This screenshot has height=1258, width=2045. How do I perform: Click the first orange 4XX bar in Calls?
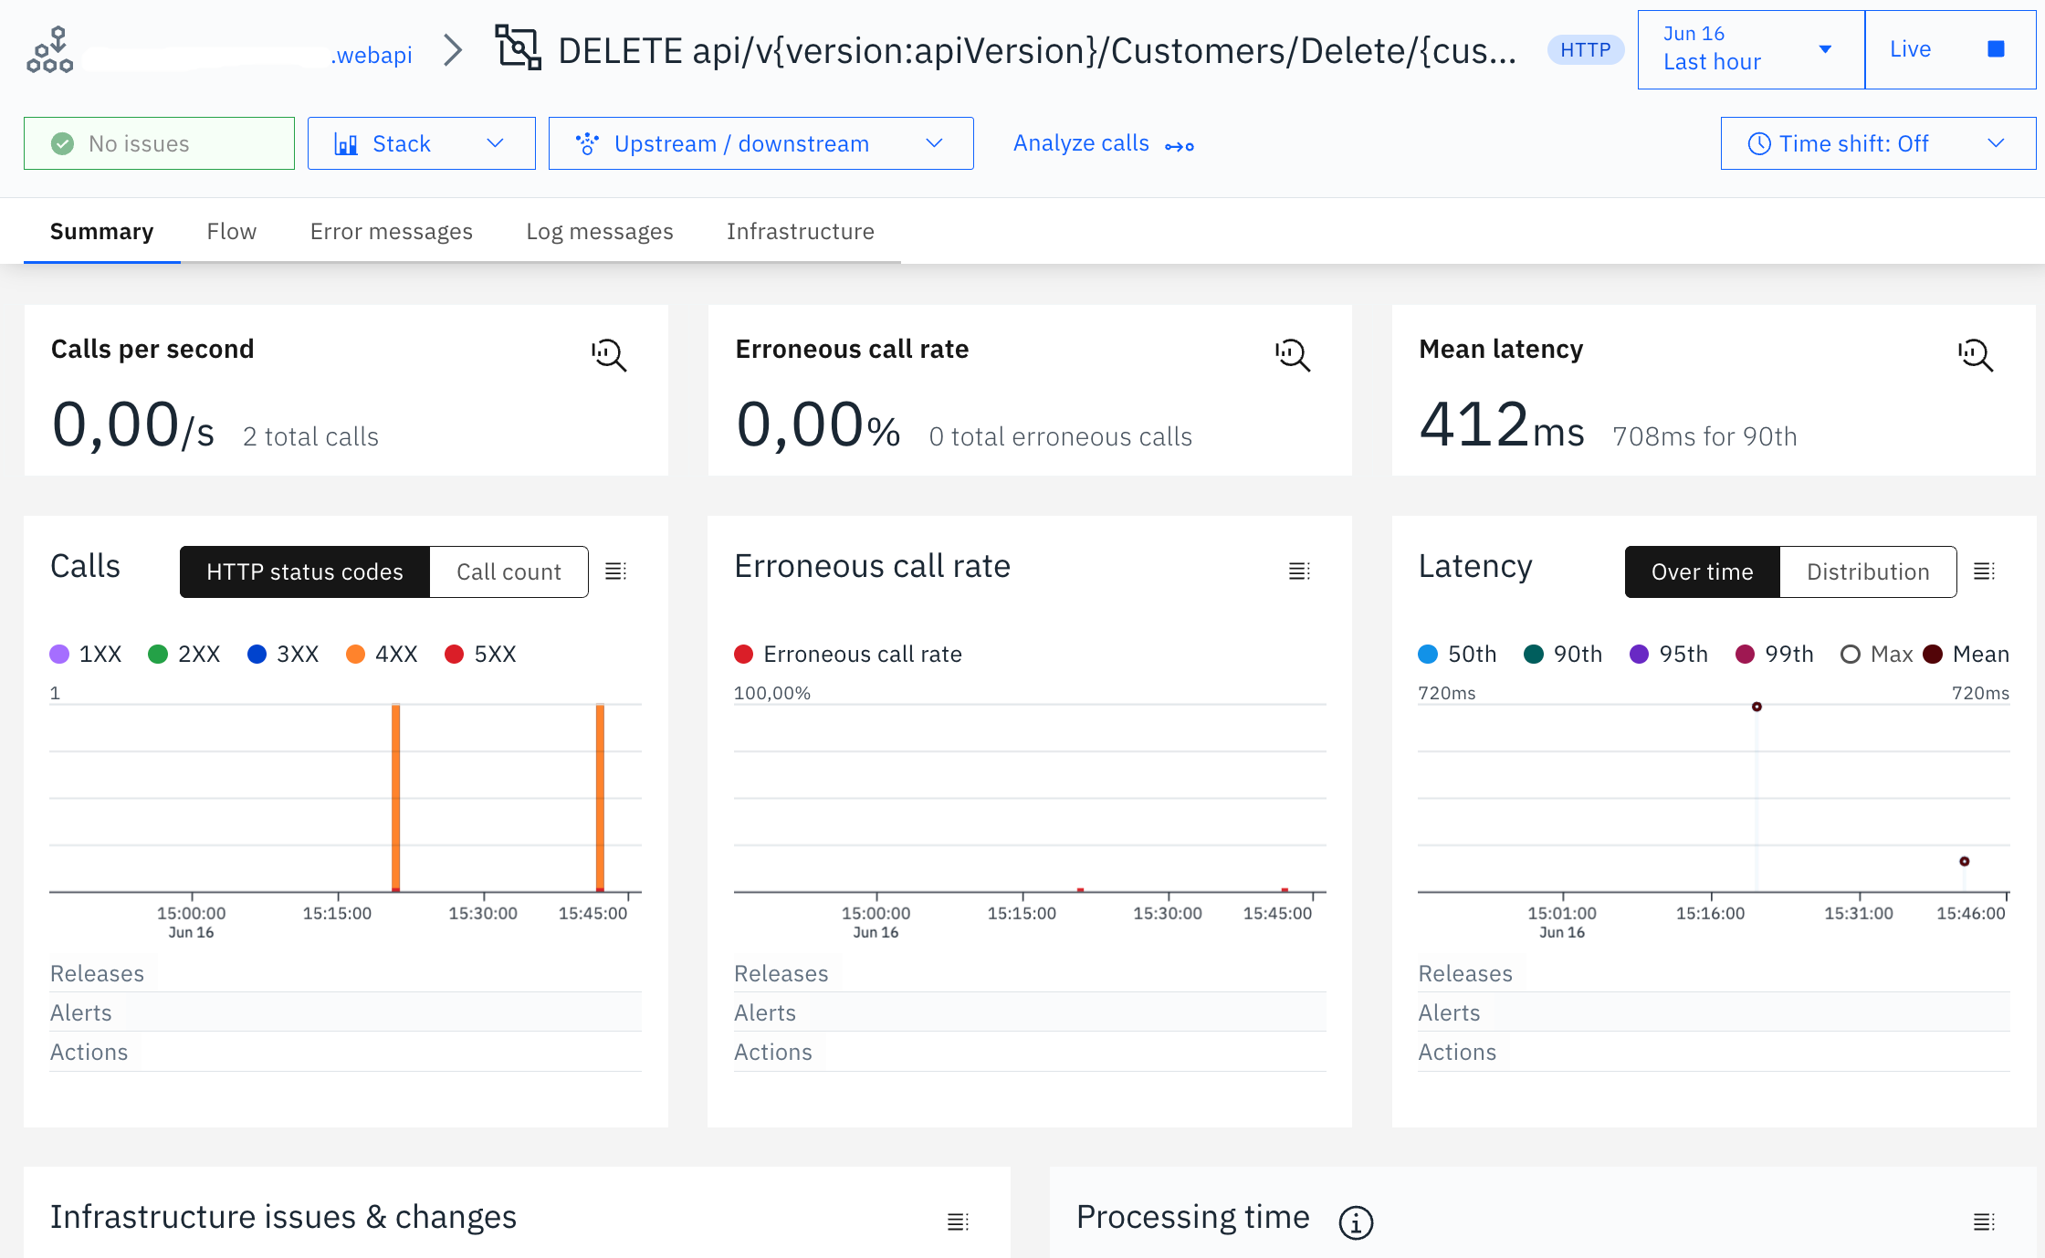[395, 797]
